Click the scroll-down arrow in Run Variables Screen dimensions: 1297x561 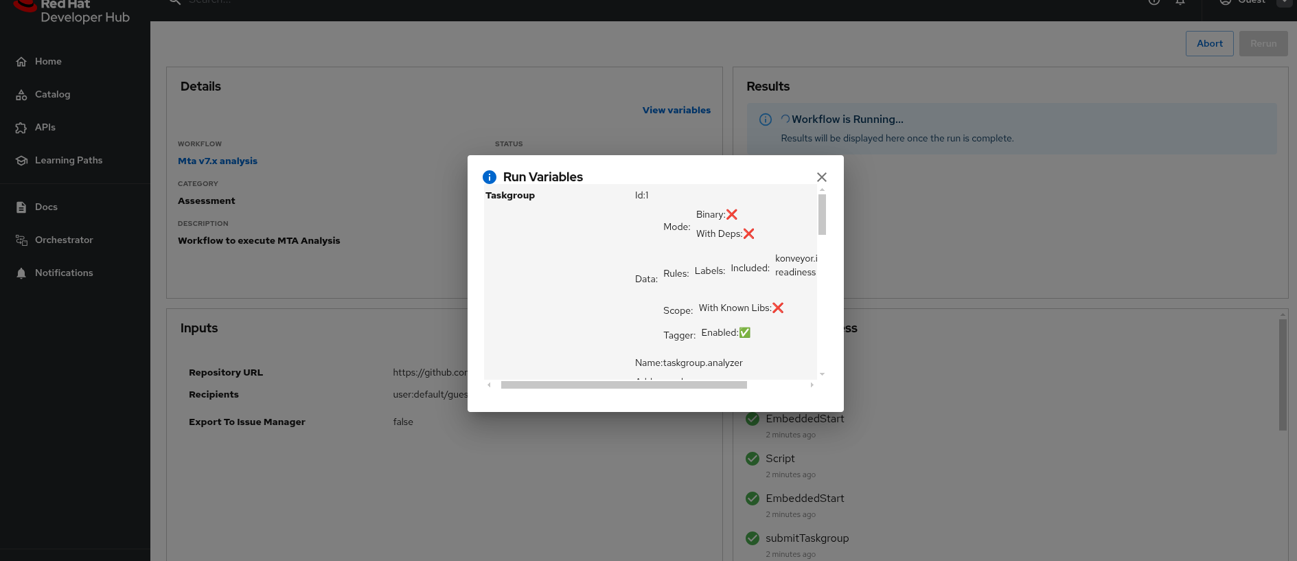click(822, 374)
